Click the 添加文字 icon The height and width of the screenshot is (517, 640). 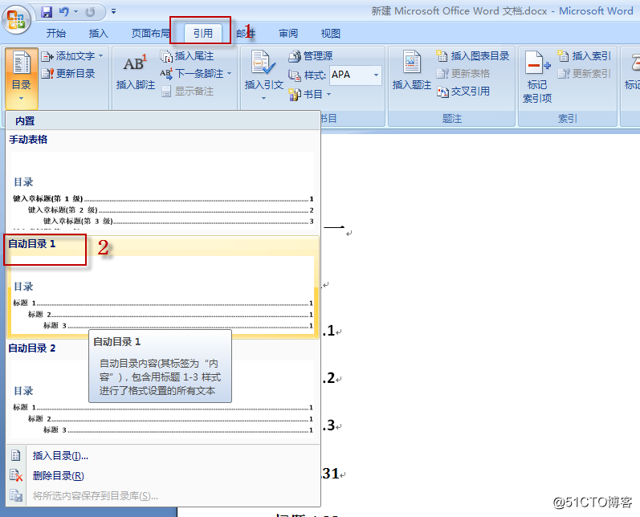click(47, 56)
